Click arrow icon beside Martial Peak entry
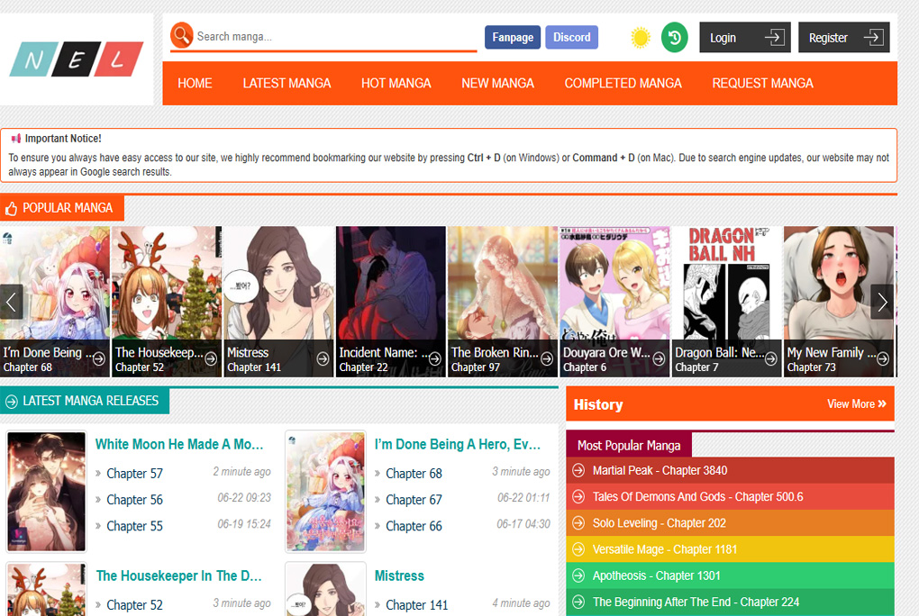The height and width of the screenshot is (616, 919). (578, 471)
